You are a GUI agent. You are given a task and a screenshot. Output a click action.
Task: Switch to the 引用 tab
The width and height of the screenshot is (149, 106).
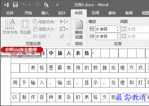pyautogui.click(x=95, y=13)
